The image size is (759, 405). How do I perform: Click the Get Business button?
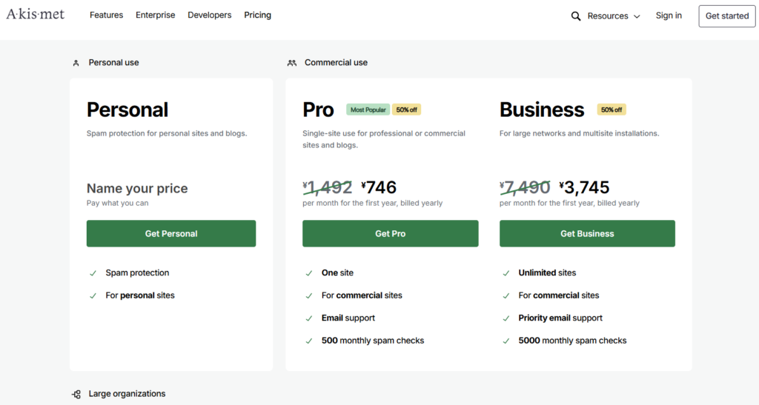tap(587, 233)
